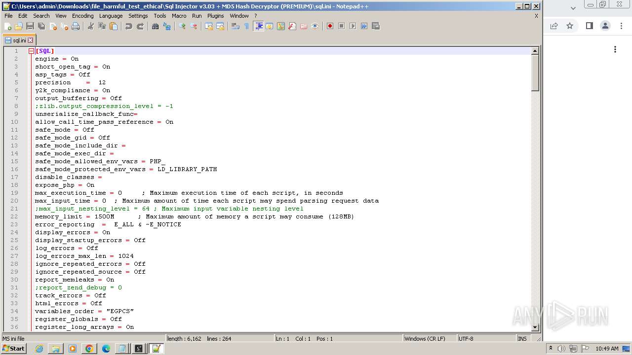Open Folder as Workspace icon

(x=304, y=26)
